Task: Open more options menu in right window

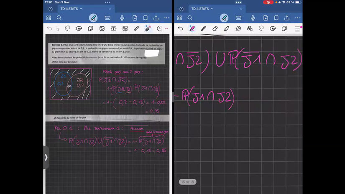Action: [297, 18]
